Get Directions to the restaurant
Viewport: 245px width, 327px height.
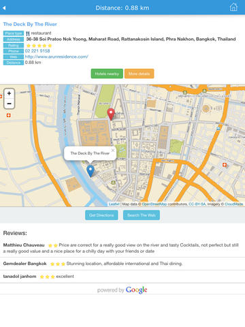coord(101,215)
